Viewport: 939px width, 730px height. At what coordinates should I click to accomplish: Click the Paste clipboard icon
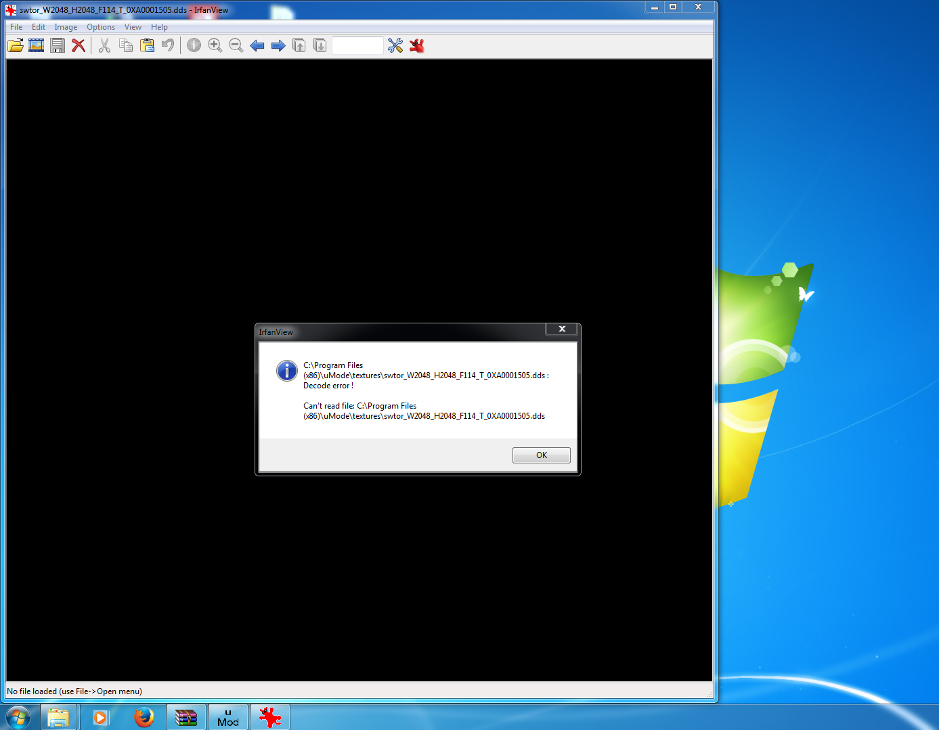coord(147,45)
